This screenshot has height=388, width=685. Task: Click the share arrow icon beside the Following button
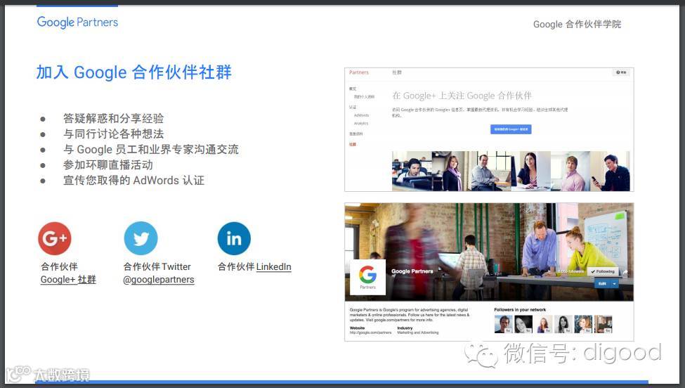625,272
